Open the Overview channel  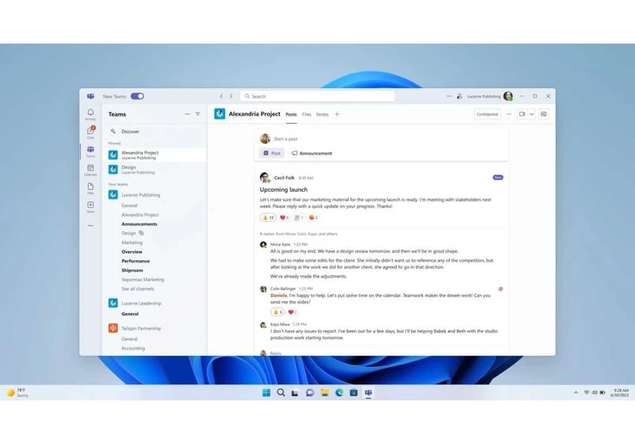tap(132, 252)
